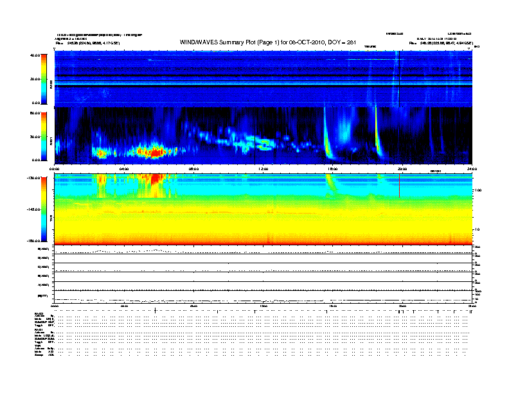
Task: Select the -160.00 label on TNR color scale
Action: pos(34,241)
